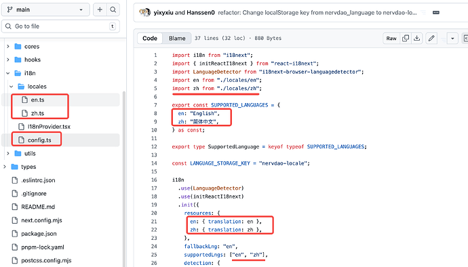Click the "37 lines (32 loc) · 880 Bytes" file info

(x=238, y=38)
